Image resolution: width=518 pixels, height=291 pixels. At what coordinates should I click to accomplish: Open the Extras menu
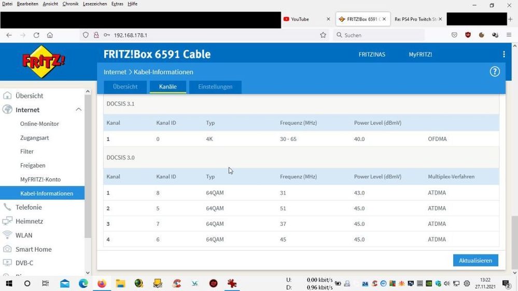[117, 4]
